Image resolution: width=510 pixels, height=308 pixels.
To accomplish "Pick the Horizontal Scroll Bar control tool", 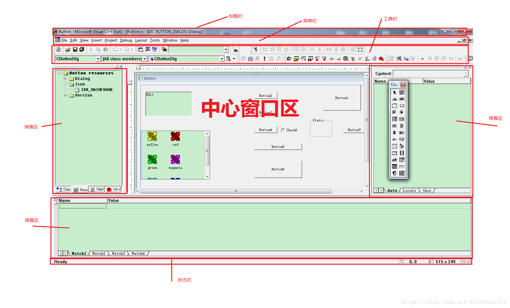I will click(395, 126).
